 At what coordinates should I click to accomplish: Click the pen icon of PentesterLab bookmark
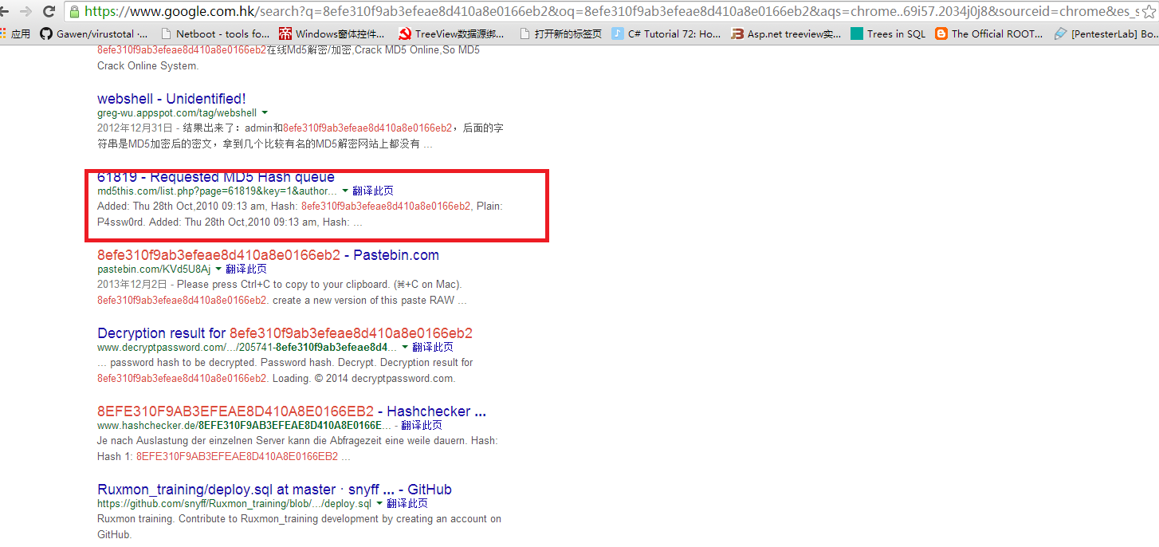click(x=1060, y=33)
